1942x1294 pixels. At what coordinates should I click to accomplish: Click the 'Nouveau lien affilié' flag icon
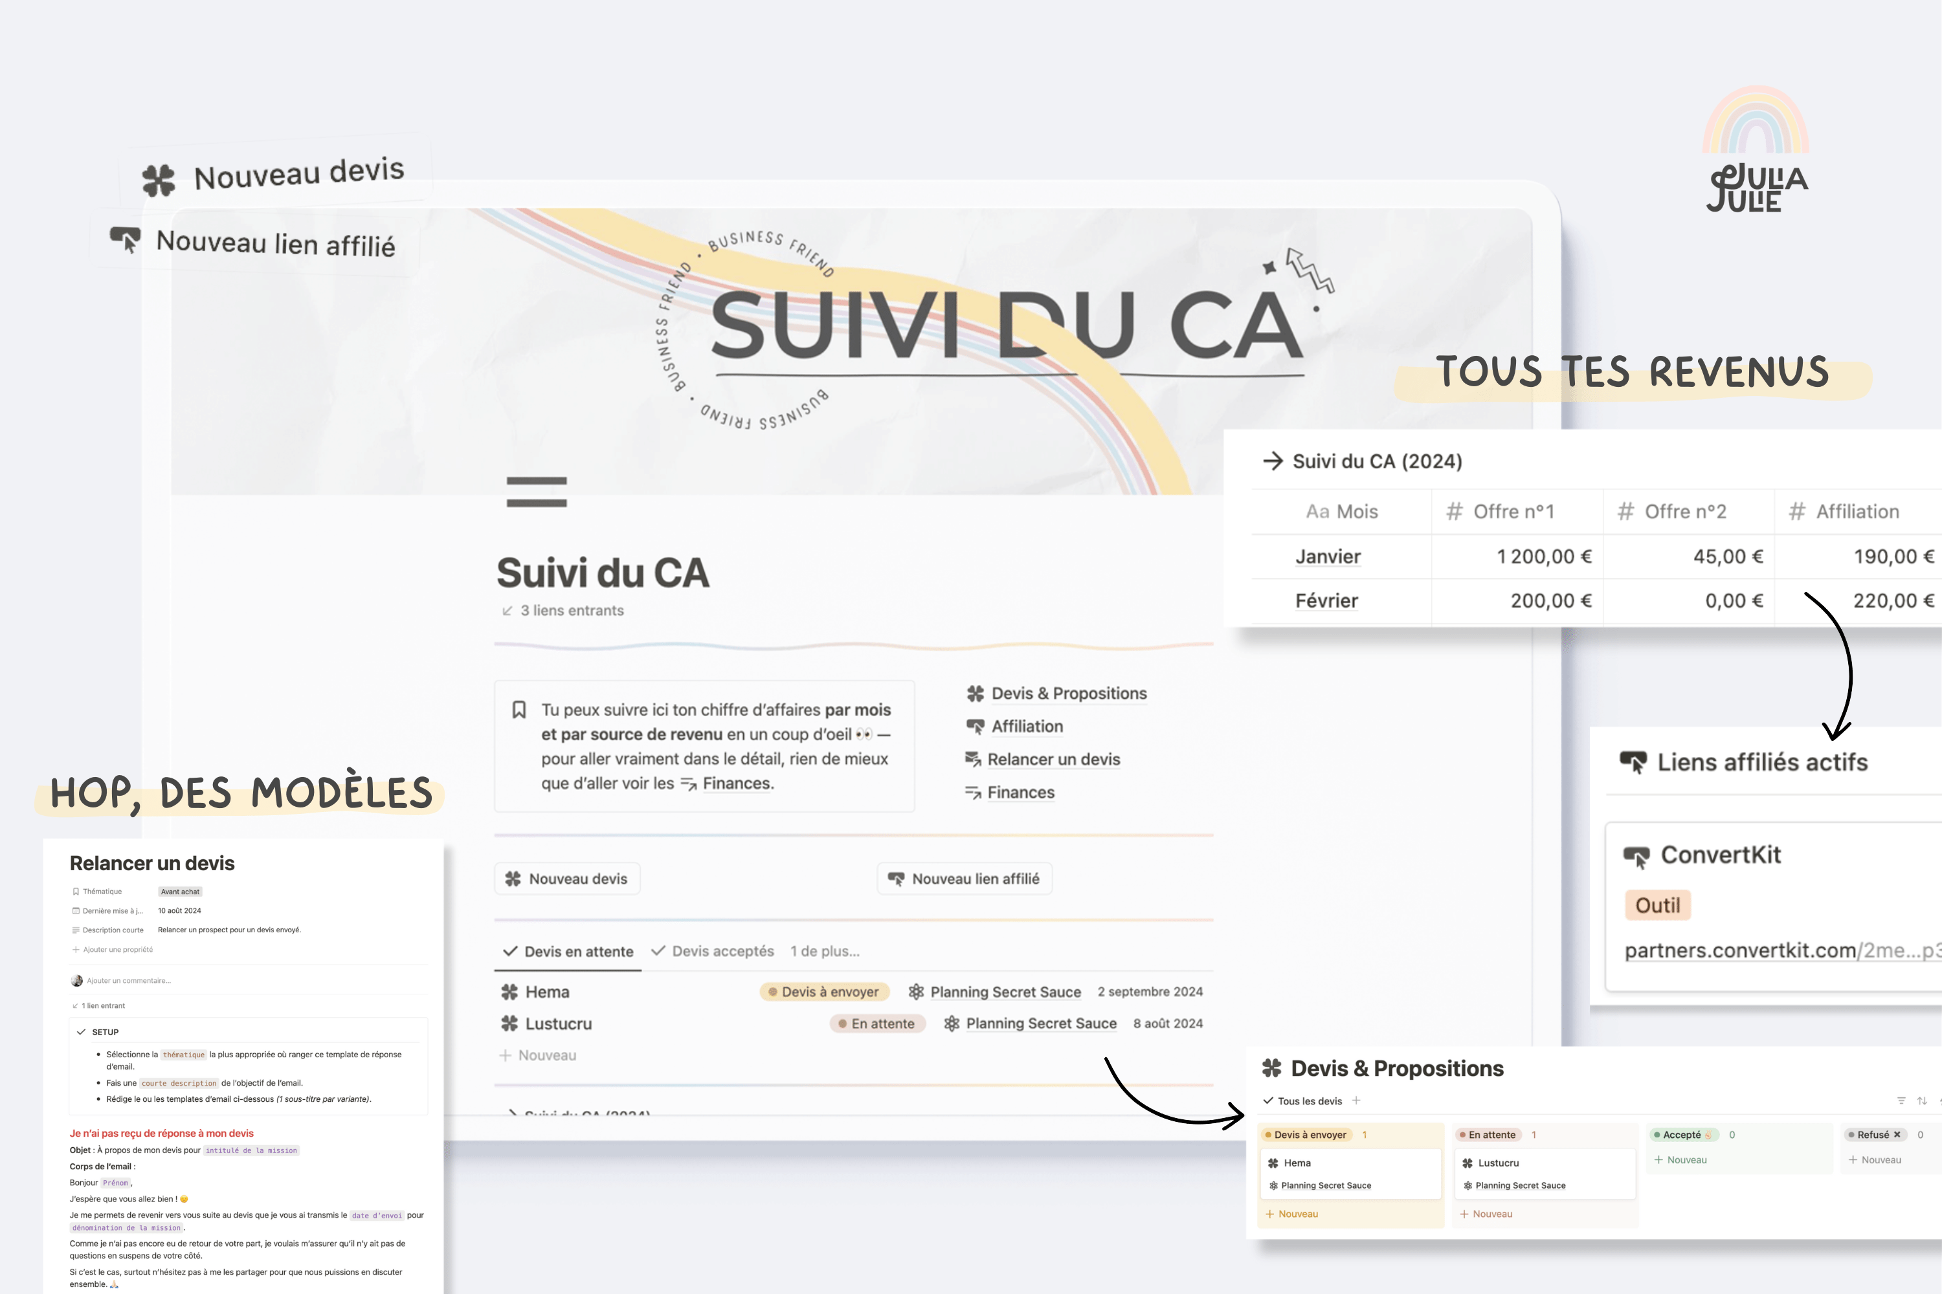coord(126,243)
